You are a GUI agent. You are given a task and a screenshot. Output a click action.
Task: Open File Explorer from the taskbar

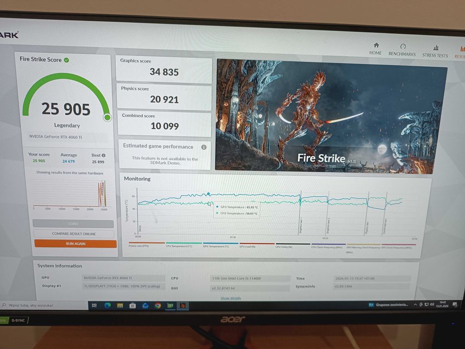[120, 305]
